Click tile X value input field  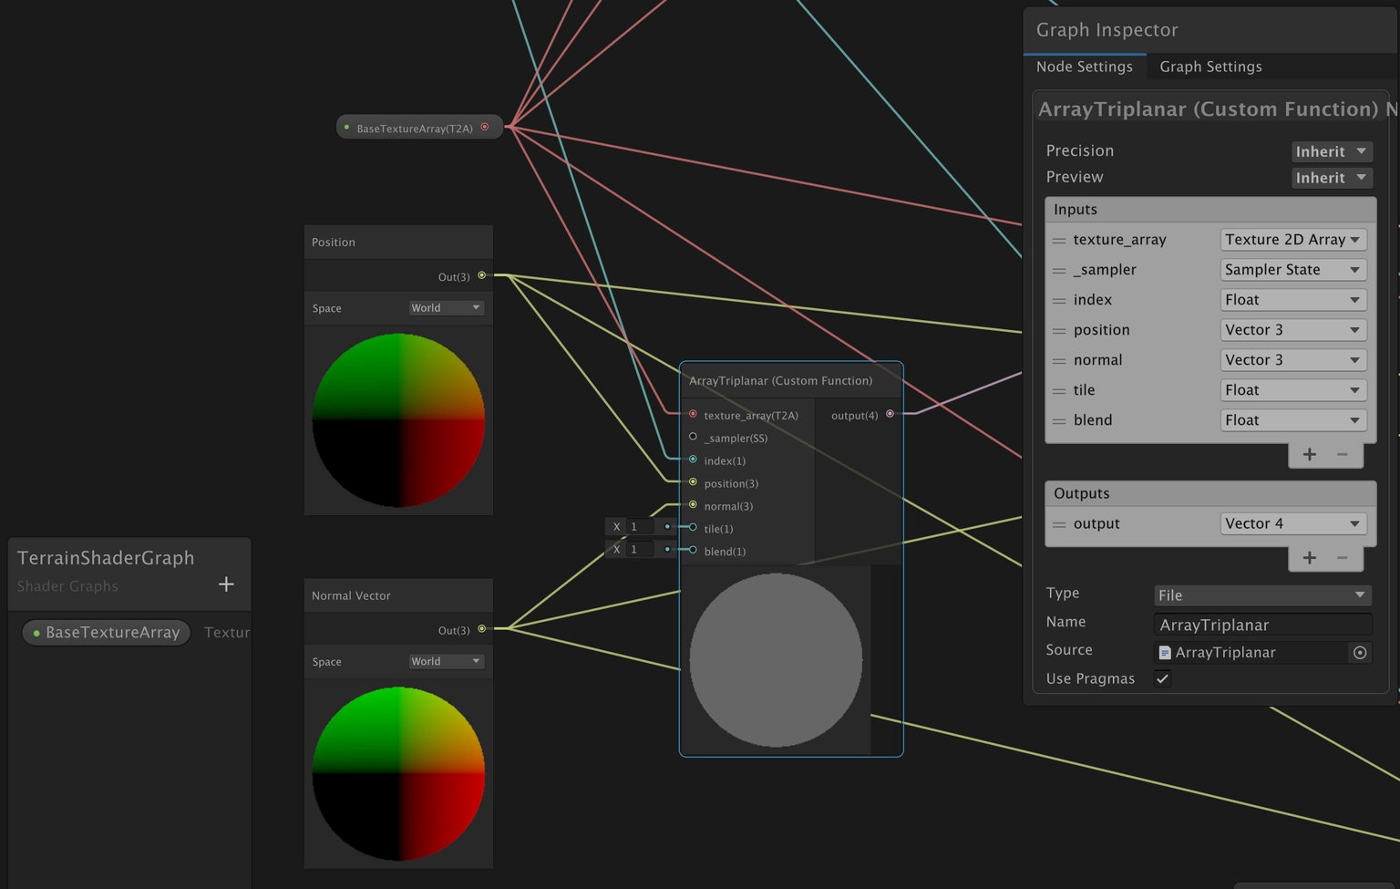638,527
